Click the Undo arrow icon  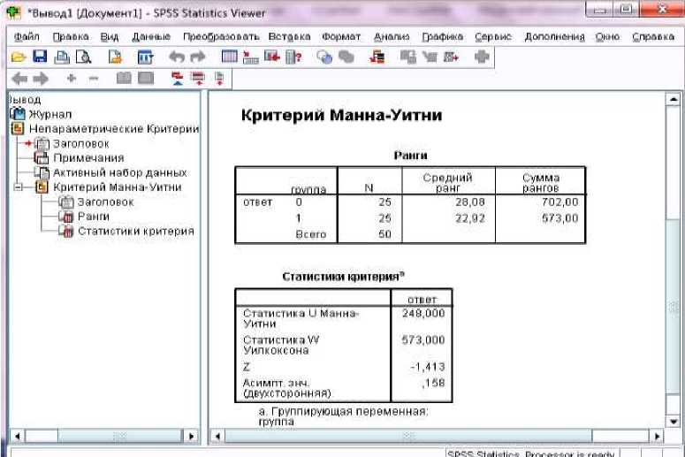point(177,57)
